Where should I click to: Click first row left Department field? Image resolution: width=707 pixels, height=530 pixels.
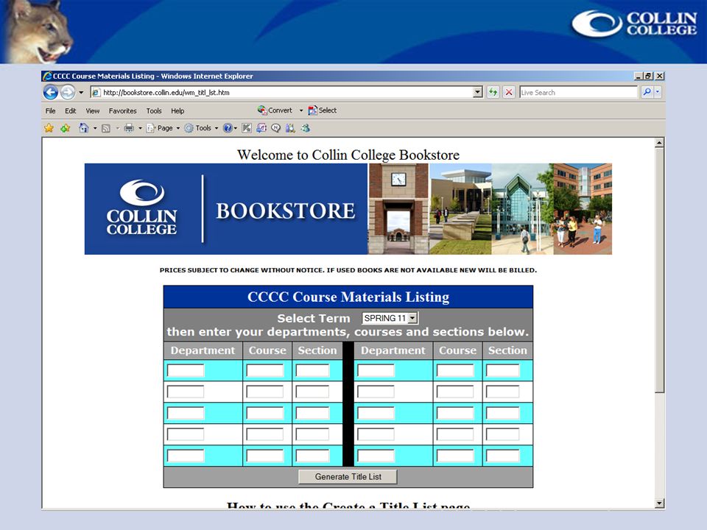(186, 370)
